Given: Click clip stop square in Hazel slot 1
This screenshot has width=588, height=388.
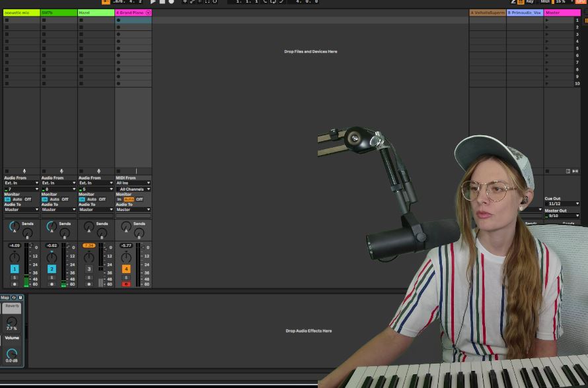Looking at the screenshot, I should click(x=81, y=20).
